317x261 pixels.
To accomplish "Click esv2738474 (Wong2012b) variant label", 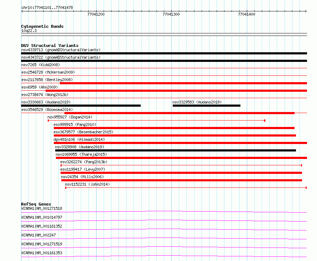I will point(45,95).
